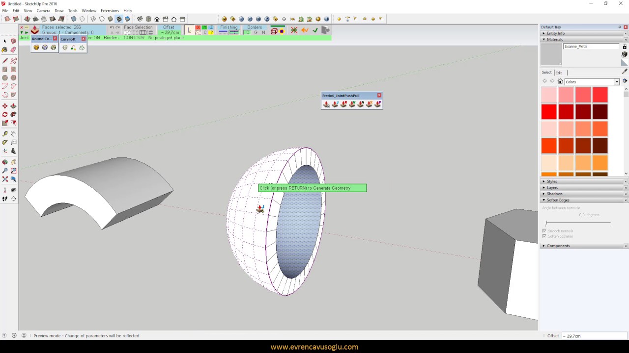Close the Curviloft floating toolbar

click(x=84, y=39)
